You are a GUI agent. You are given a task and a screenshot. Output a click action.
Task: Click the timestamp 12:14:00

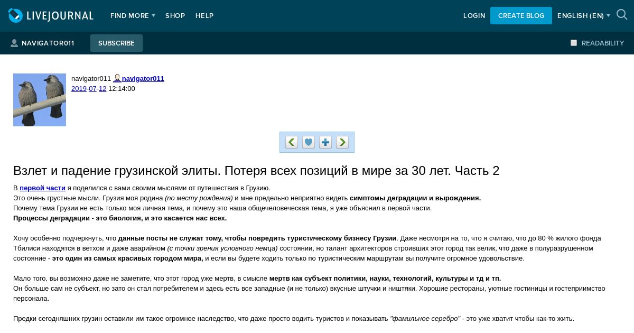pyautogui.click(x=122, y=88)
